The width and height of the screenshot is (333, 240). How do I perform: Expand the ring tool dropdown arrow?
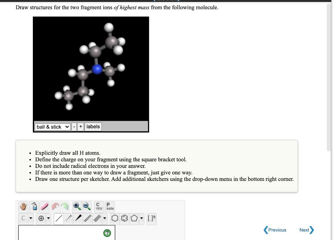(141, 219)
